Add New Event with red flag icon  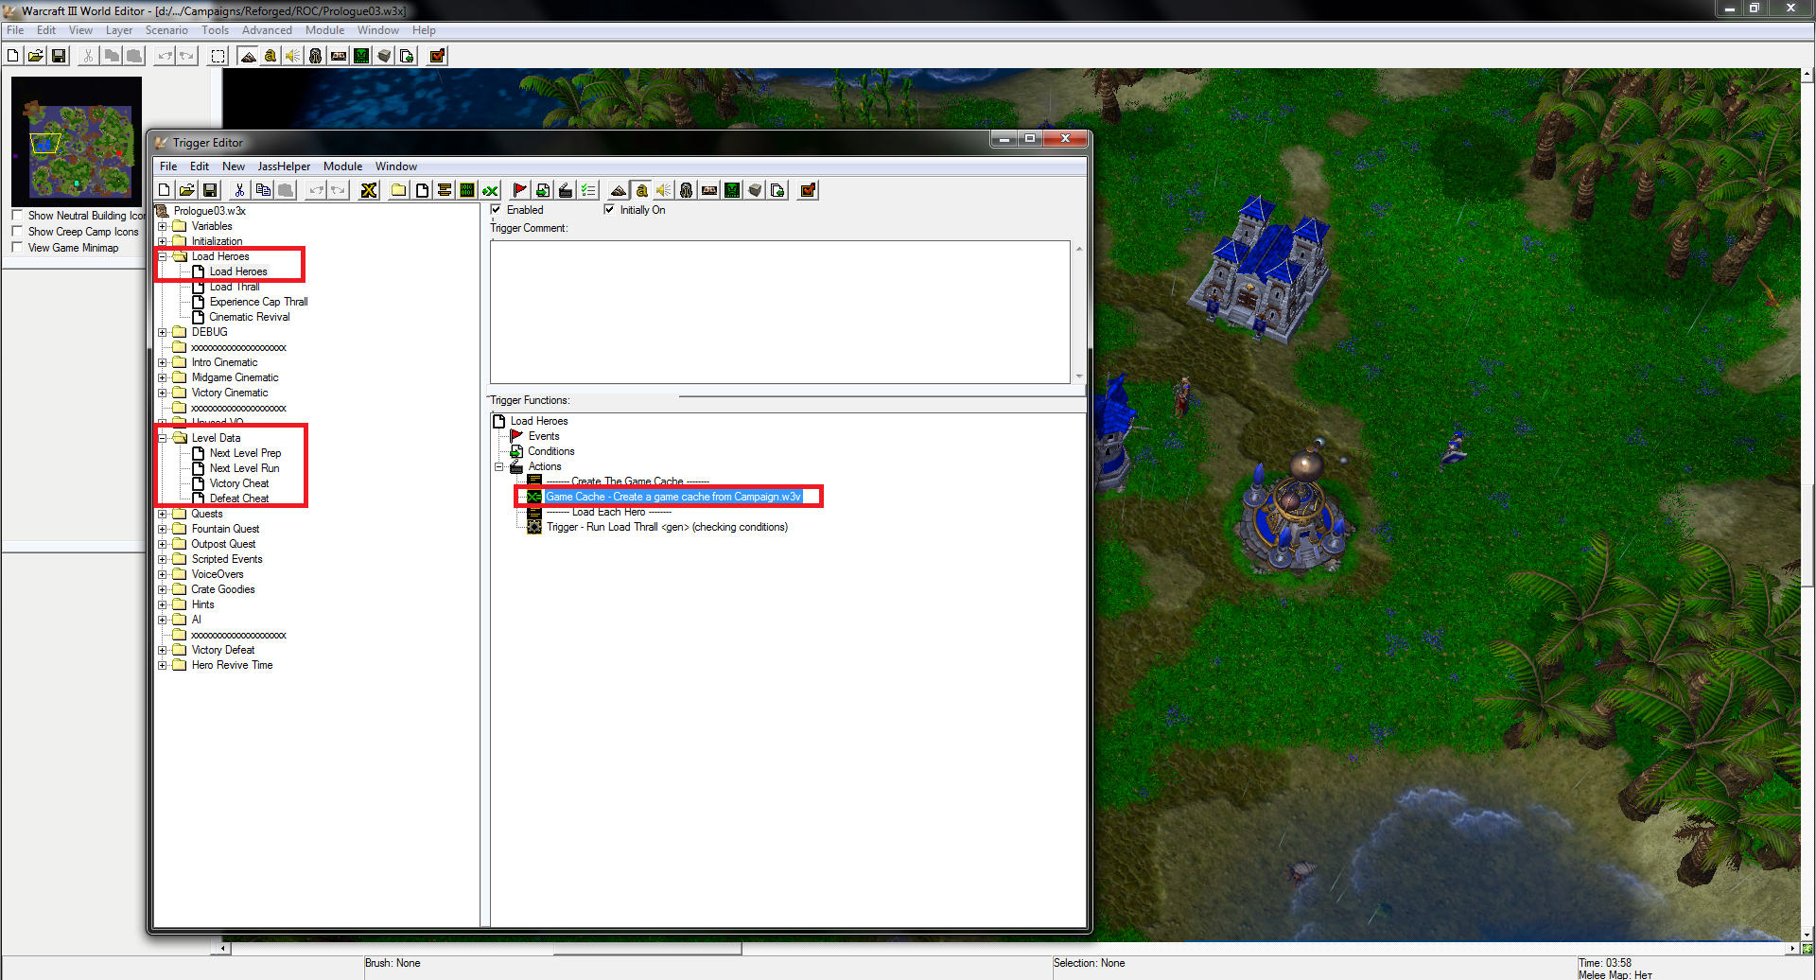tap(520, 190)
